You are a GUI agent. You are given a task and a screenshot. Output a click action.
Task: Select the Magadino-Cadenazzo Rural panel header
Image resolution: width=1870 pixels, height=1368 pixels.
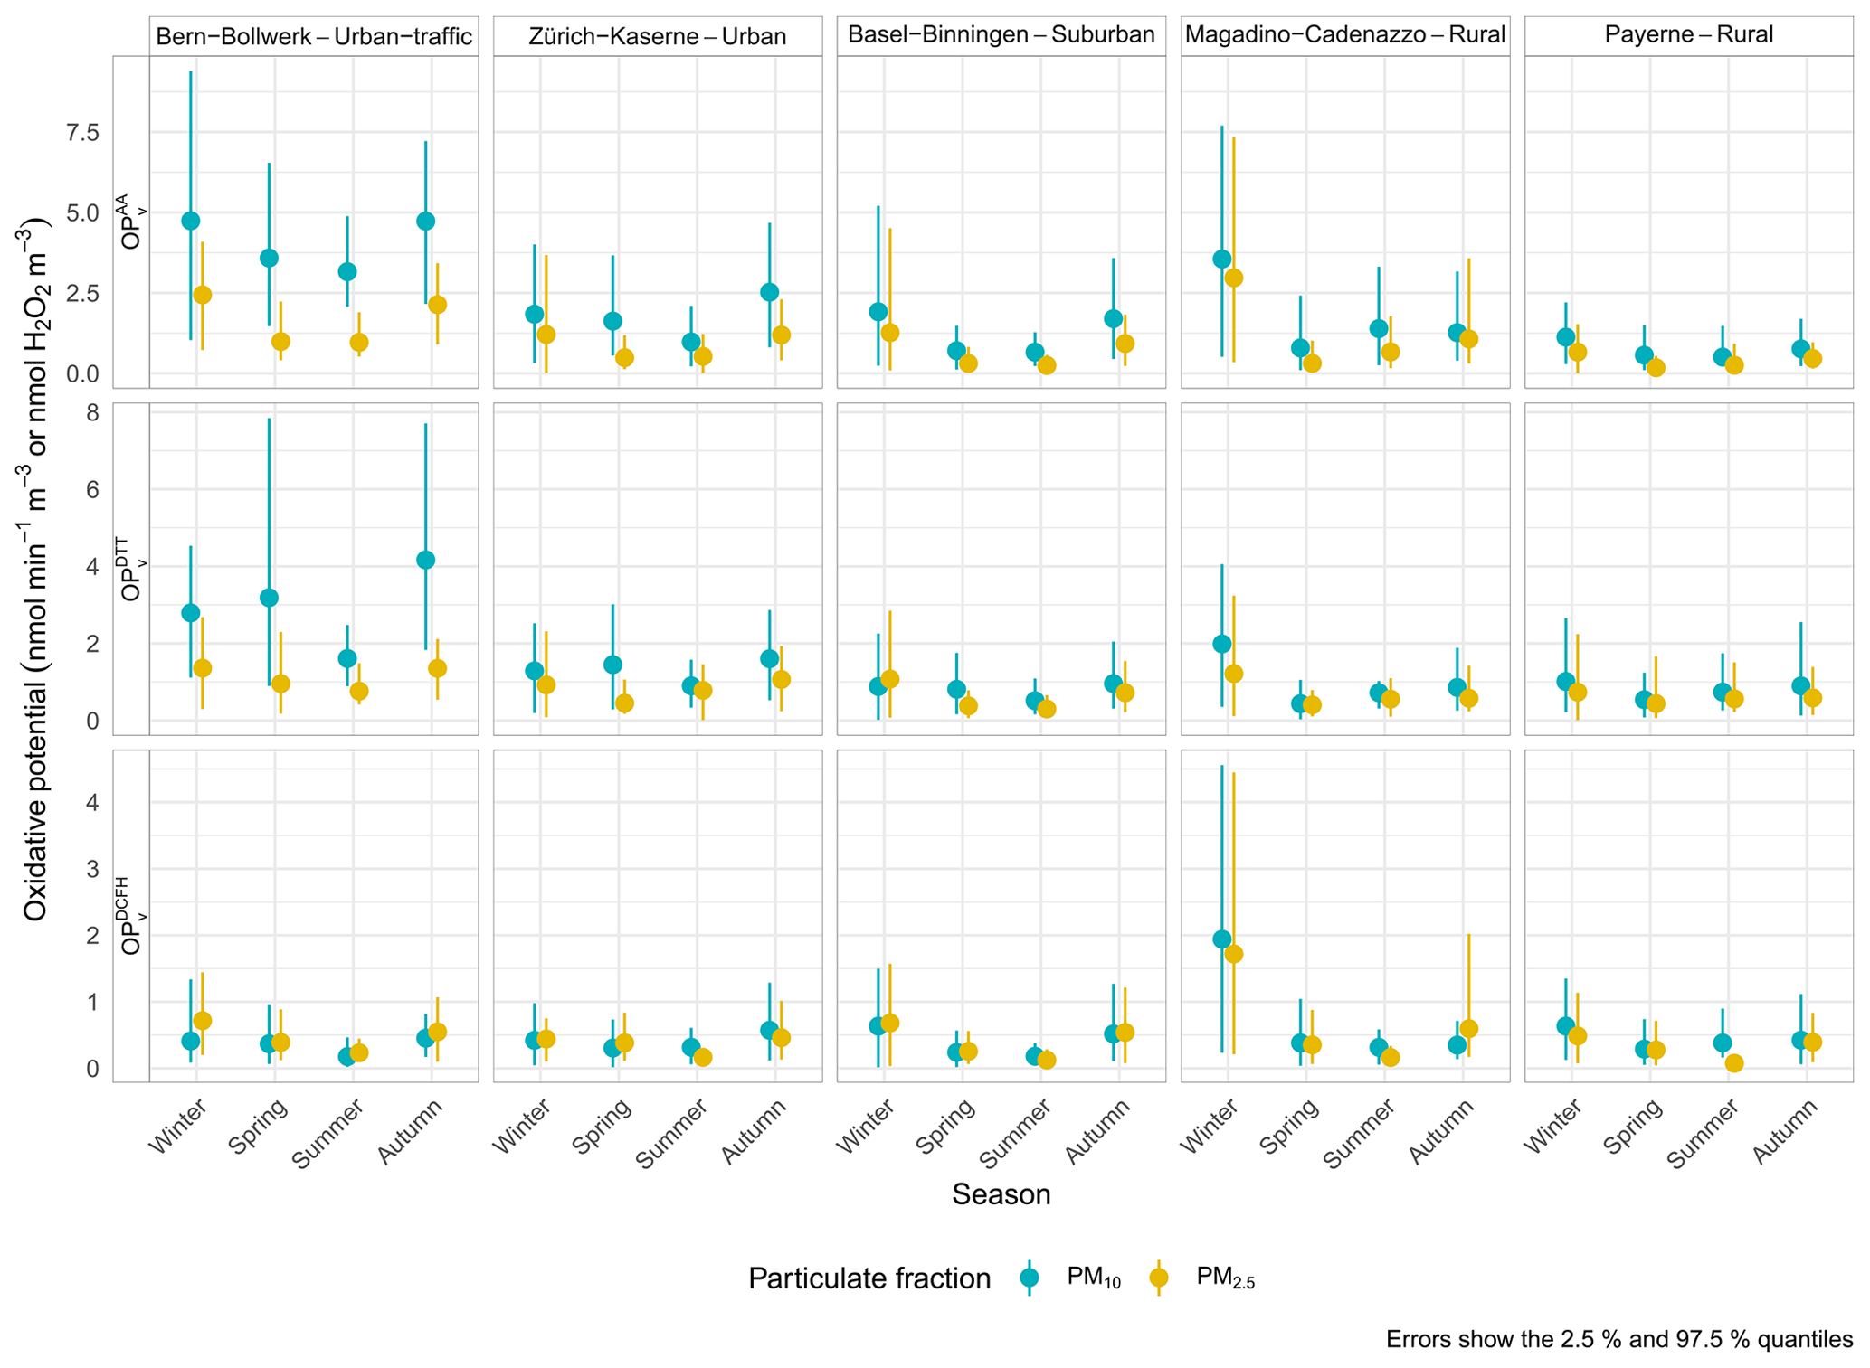point(1344,35)
